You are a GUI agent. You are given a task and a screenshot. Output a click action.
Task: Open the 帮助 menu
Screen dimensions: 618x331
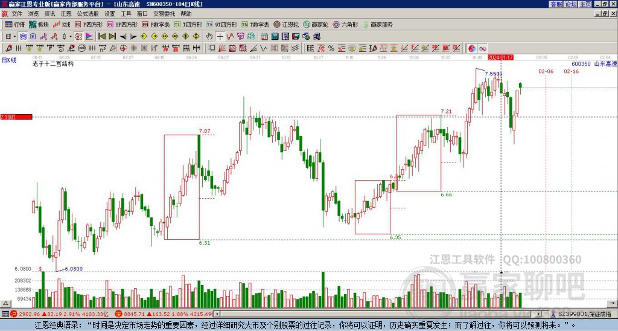186,14
